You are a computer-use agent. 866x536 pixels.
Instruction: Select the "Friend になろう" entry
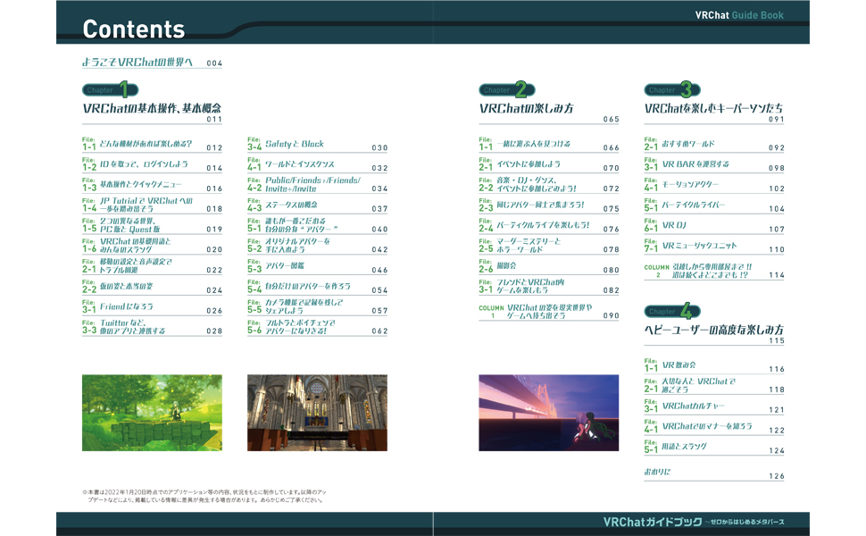coord(127,306)
